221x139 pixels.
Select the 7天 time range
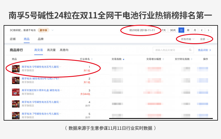(x=164, y=30)
